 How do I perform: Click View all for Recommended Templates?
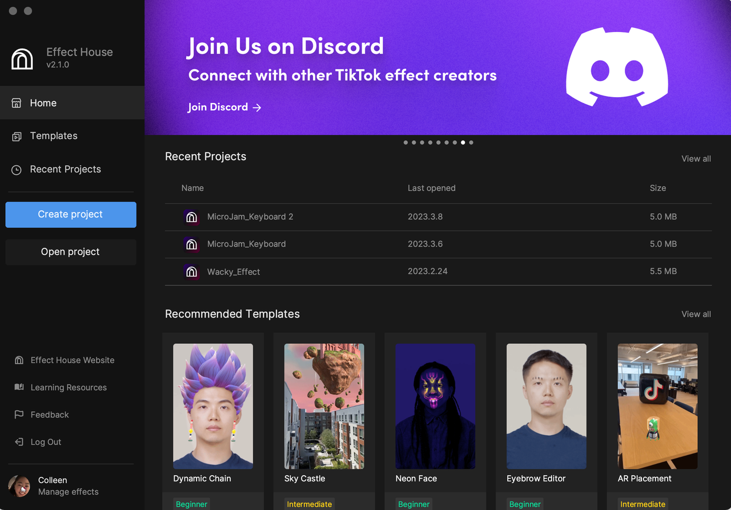(696, 314)
